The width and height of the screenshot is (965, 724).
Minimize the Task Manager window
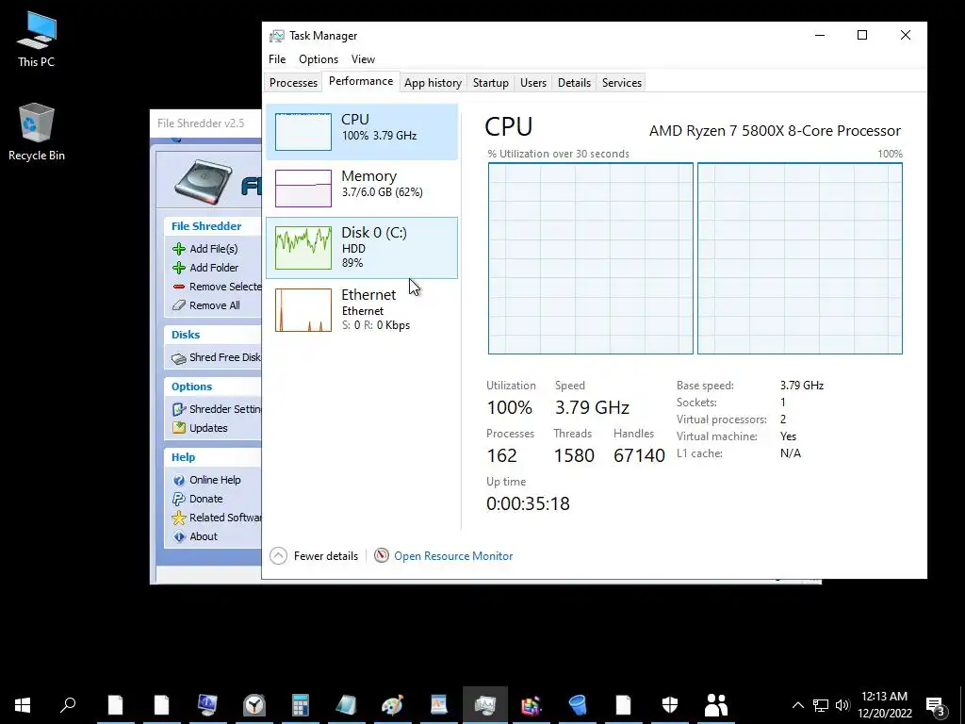click(x=820, y=35)
